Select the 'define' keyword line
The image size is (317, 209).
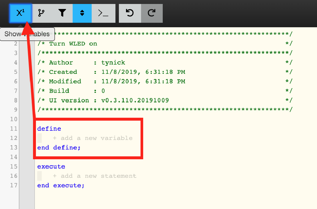click(49, 129)
